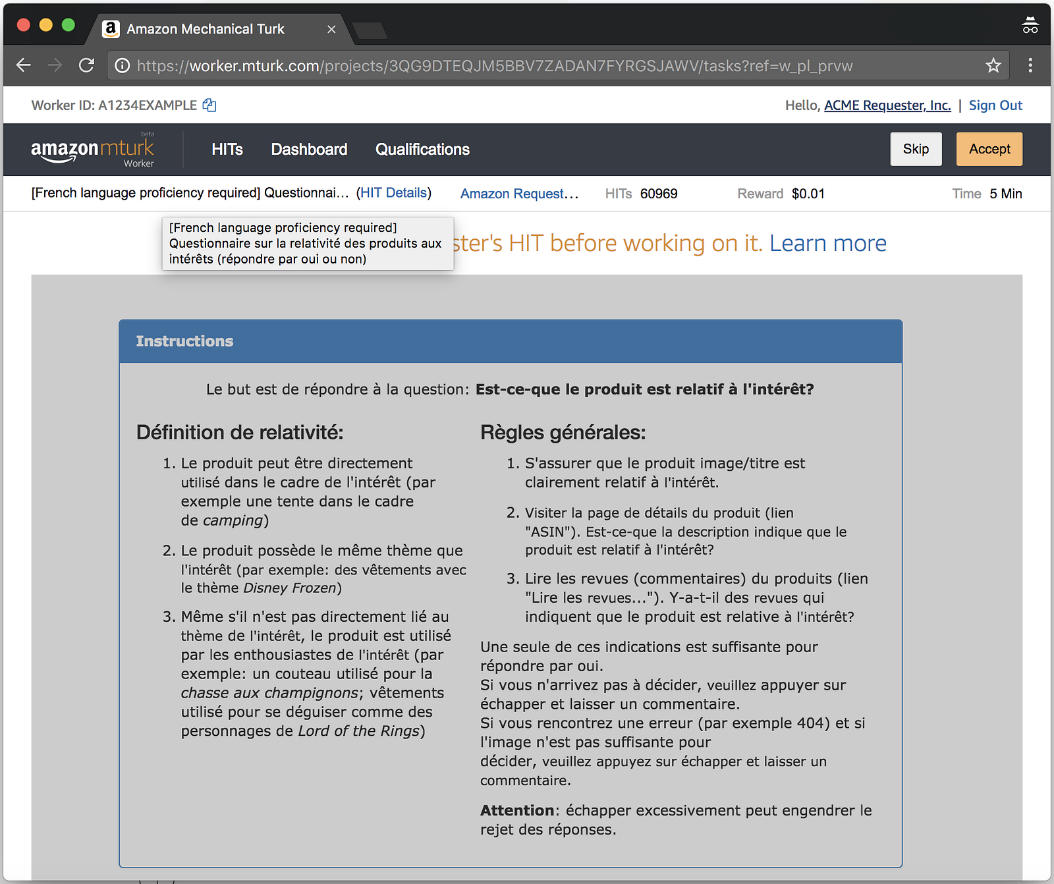
Task: Click the site information icon in address bar
Action: pyautogui.click(x=123, y=65)
